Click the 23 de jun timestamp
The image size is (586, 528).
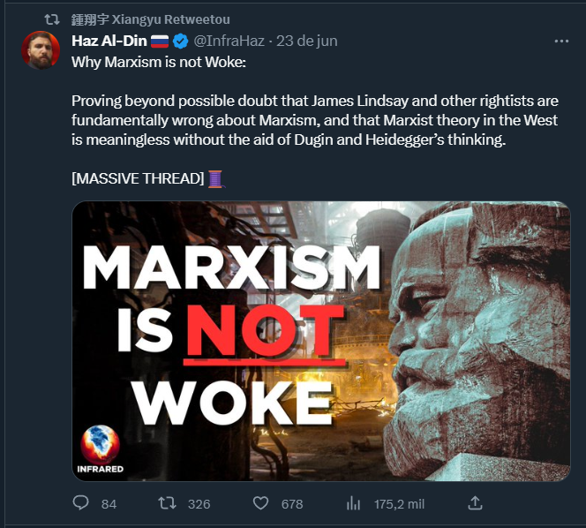(307, 41)
